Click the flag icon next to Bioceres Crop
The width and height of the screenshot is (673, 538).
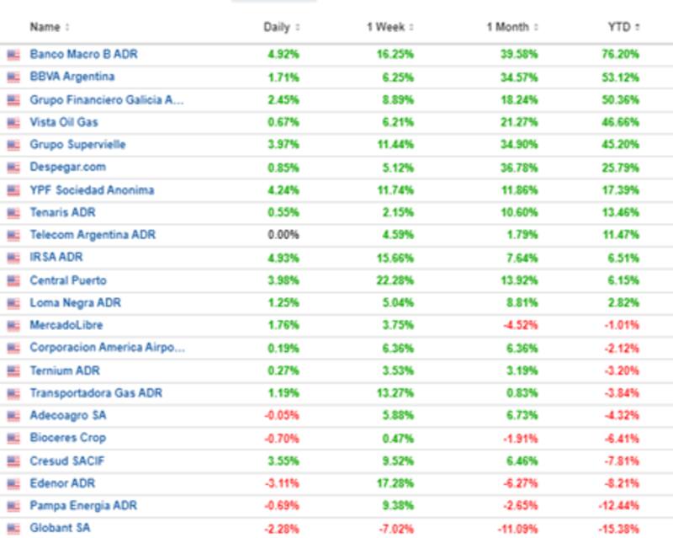[13, 439]
